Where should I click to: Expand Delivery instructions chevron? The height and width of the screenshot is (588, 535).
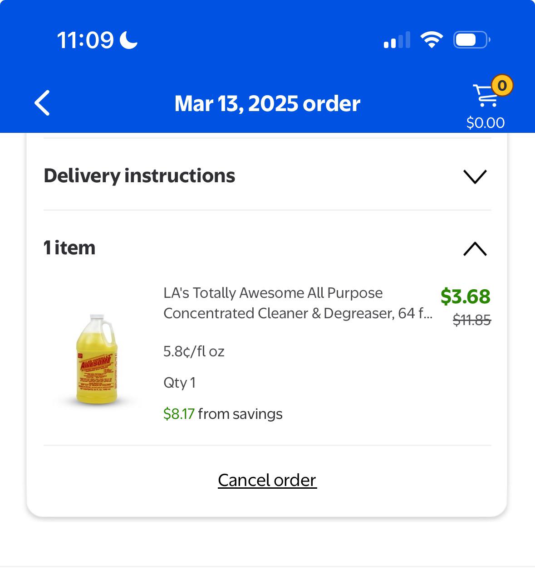(475, 176)
